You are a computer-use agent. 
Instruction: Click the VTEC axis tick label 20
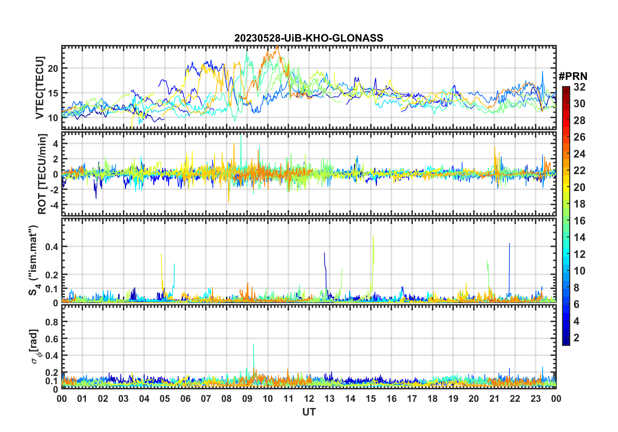tap(53, 68)
